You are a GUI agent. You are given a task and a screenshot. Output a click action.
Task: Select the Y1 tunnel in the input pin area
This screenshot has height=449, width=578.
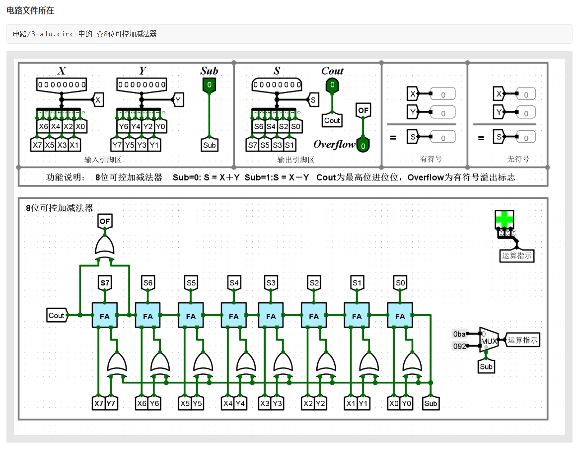click(154, 145)
